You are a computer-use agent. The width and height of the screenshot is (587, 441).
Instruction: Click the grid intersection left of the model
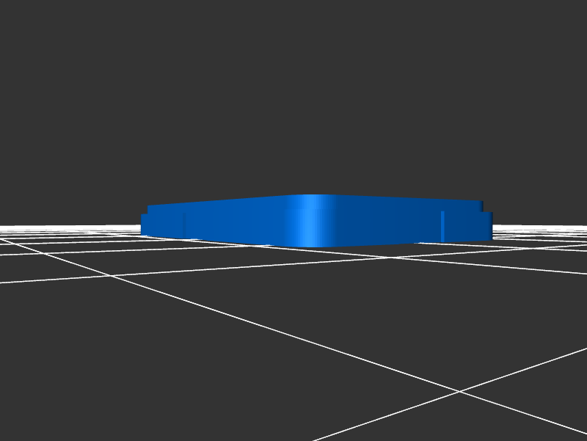[x=110, y=275]
